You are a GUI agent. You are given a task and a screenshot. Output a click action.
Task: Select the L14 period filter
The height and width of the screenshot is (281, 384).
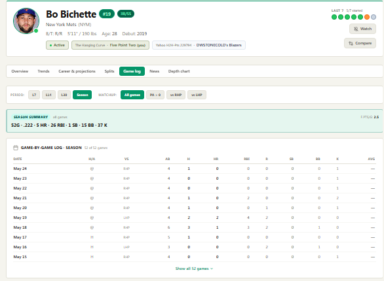(x=48, y=95)
